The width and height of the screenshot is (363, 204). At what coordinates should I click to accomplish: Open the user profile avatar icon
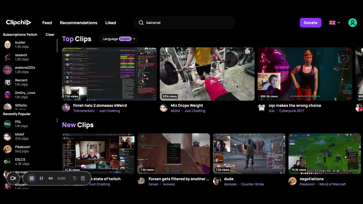353,23
